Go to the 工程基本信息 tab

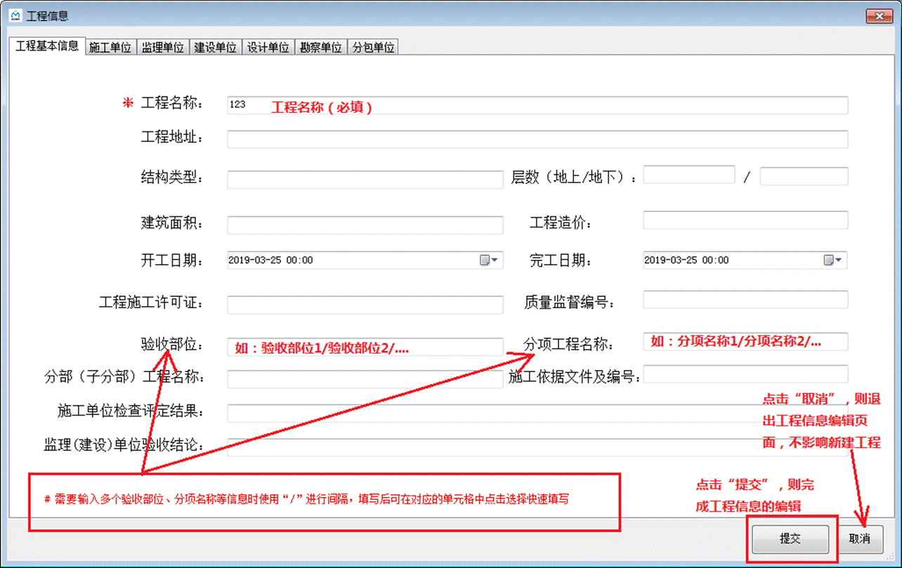(x=47, y=46)
